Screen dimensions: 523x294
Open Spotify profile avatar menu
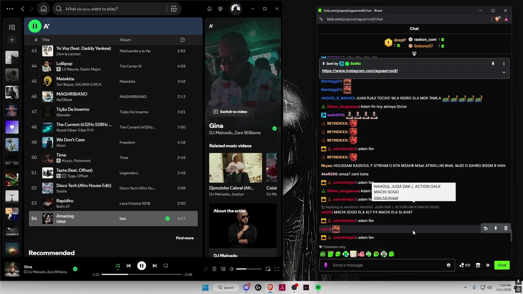coord(235,9)
